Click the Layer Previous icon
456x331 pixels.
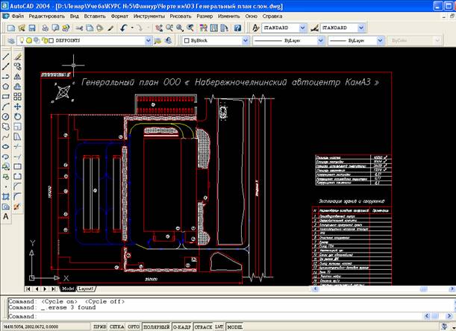coord(169,41)
